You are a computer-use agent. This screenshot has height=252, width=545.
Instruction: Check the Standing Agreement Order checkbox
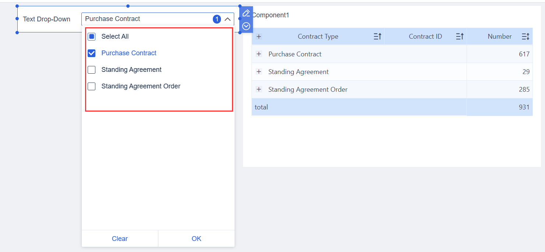[91, 86]
